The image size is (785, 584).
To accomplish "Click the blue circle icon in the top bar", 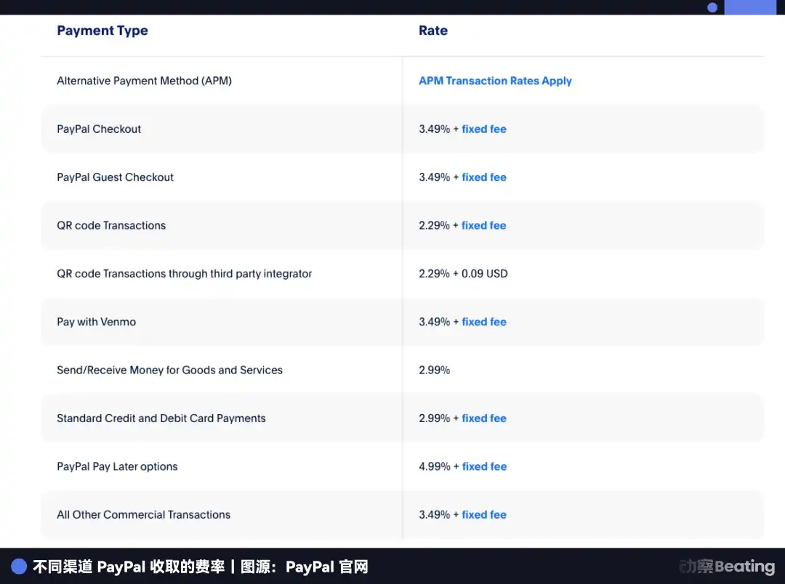I will [x=712, y=7].
